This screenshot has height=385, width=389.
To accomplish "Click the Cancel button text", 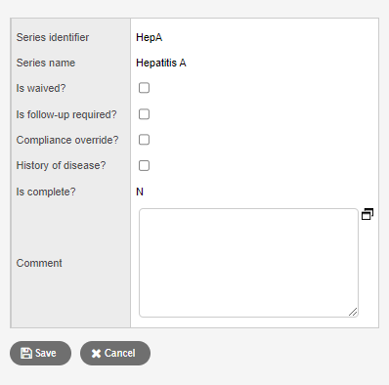I will tap(119, 353).
